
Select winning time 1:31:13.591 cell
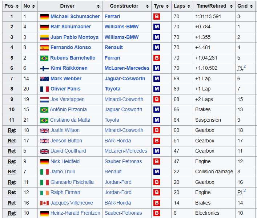point(214,16)
